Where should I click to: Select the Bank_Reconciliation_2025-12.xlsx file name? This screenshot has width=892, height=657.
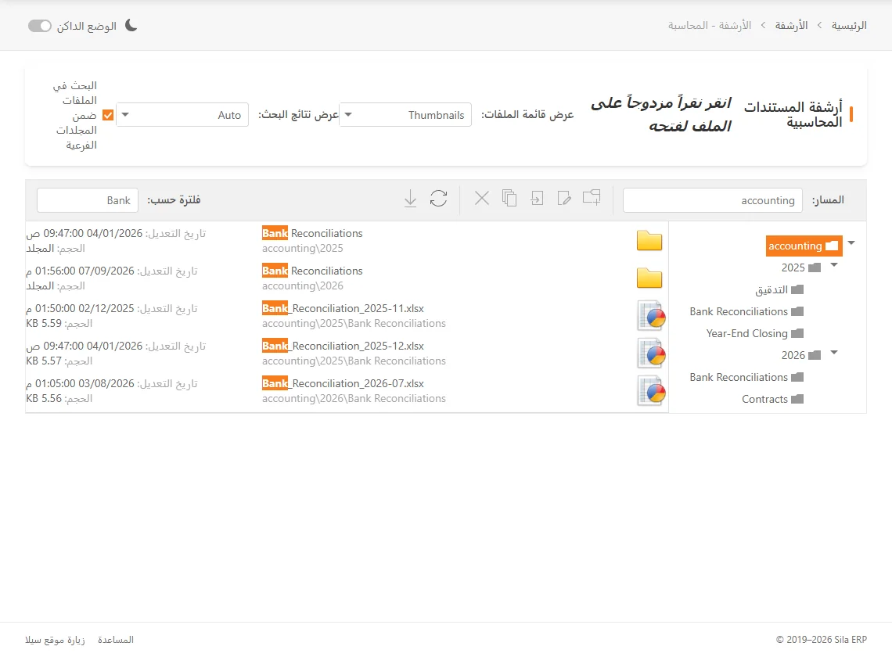(343, 346)
